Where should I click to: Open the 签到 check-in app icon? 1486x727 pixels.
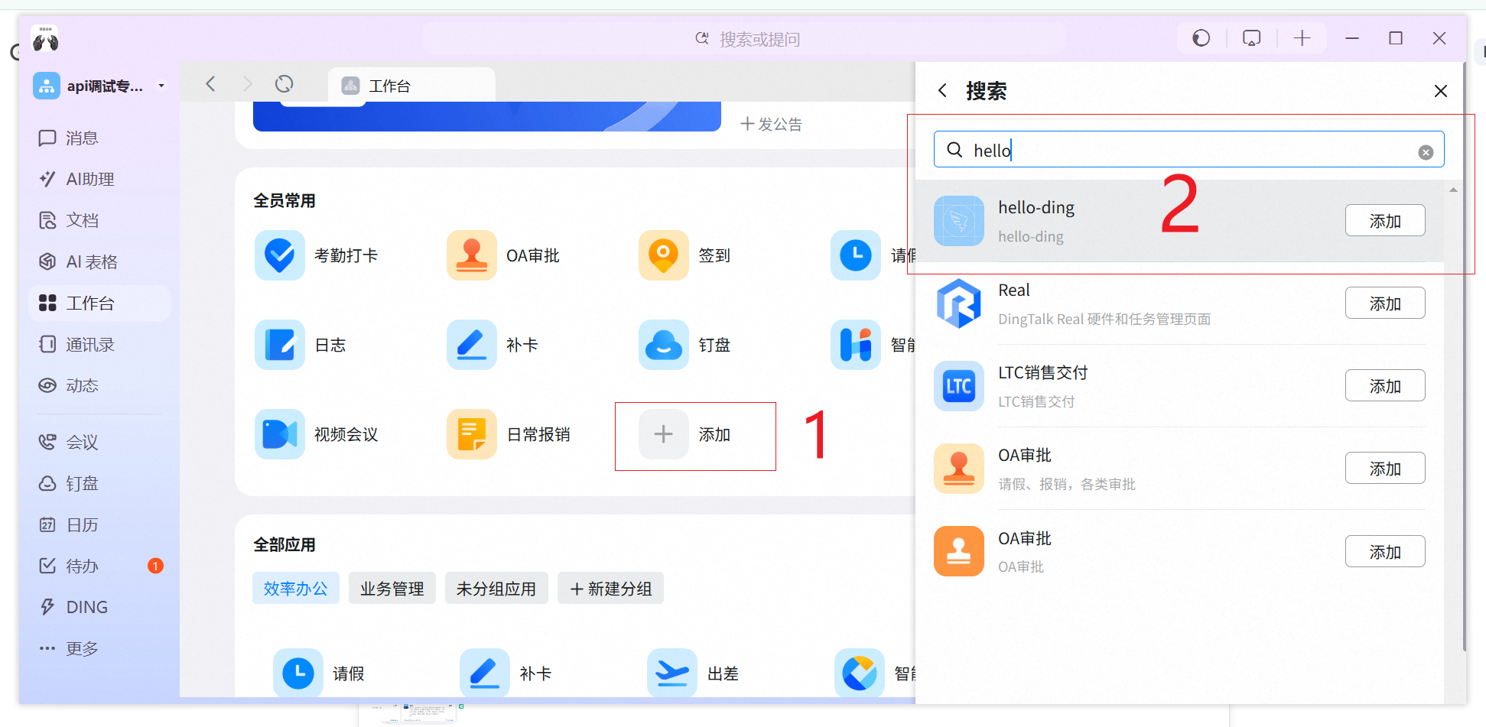pos(664,255)
